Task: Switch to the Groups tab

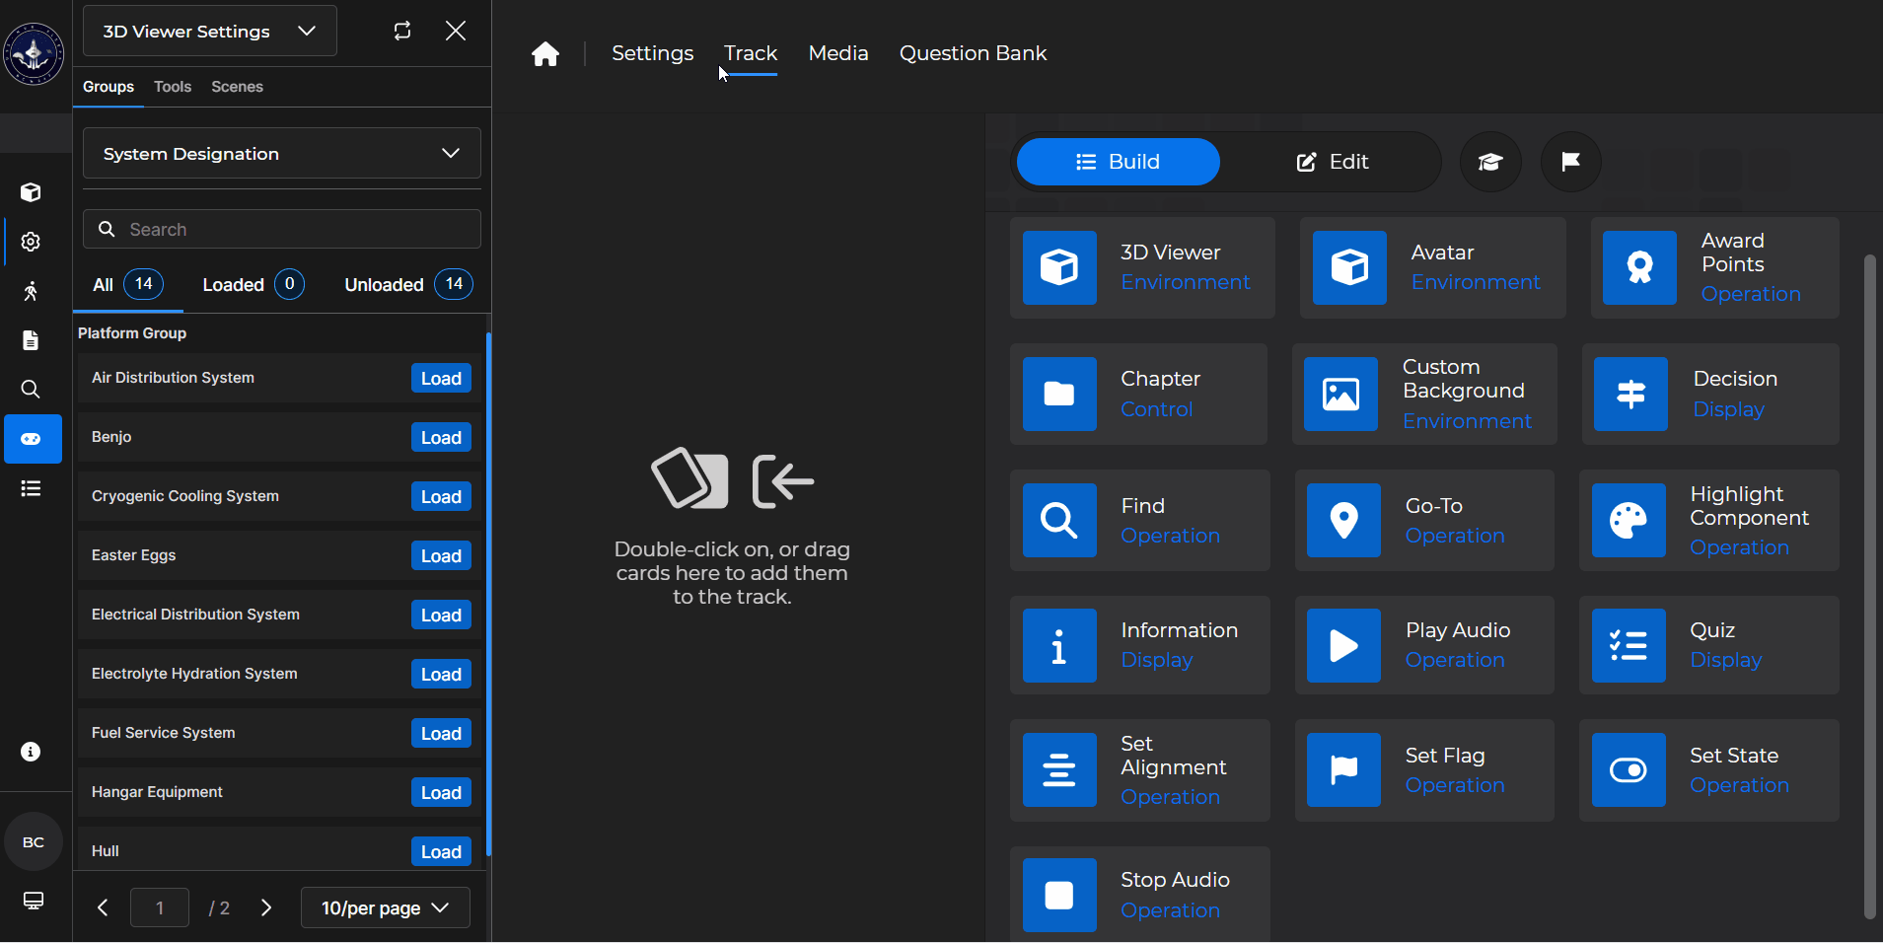Action: coord(109,87)
